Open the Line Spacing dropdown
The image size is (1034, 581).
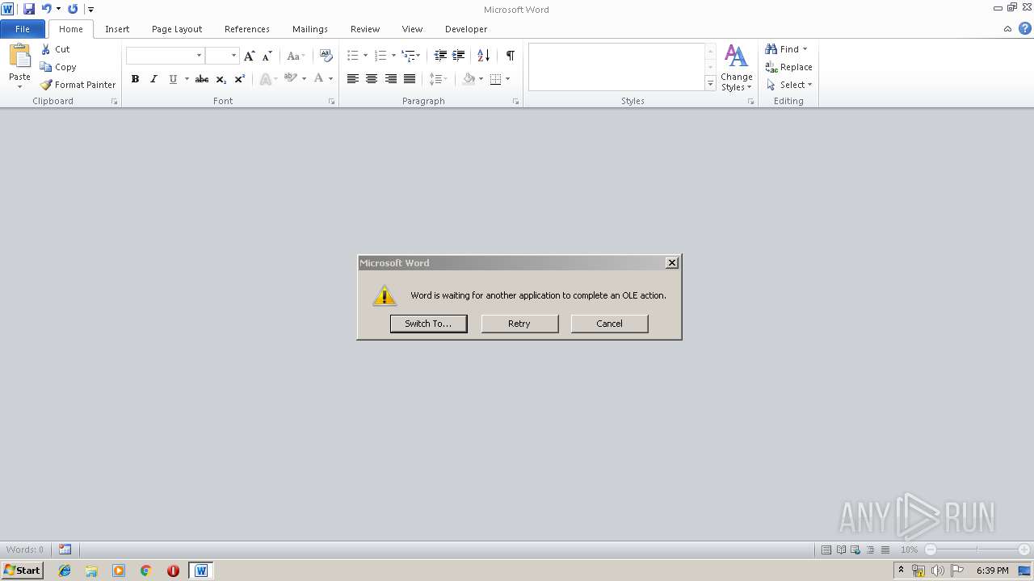(x=438, y=79)
